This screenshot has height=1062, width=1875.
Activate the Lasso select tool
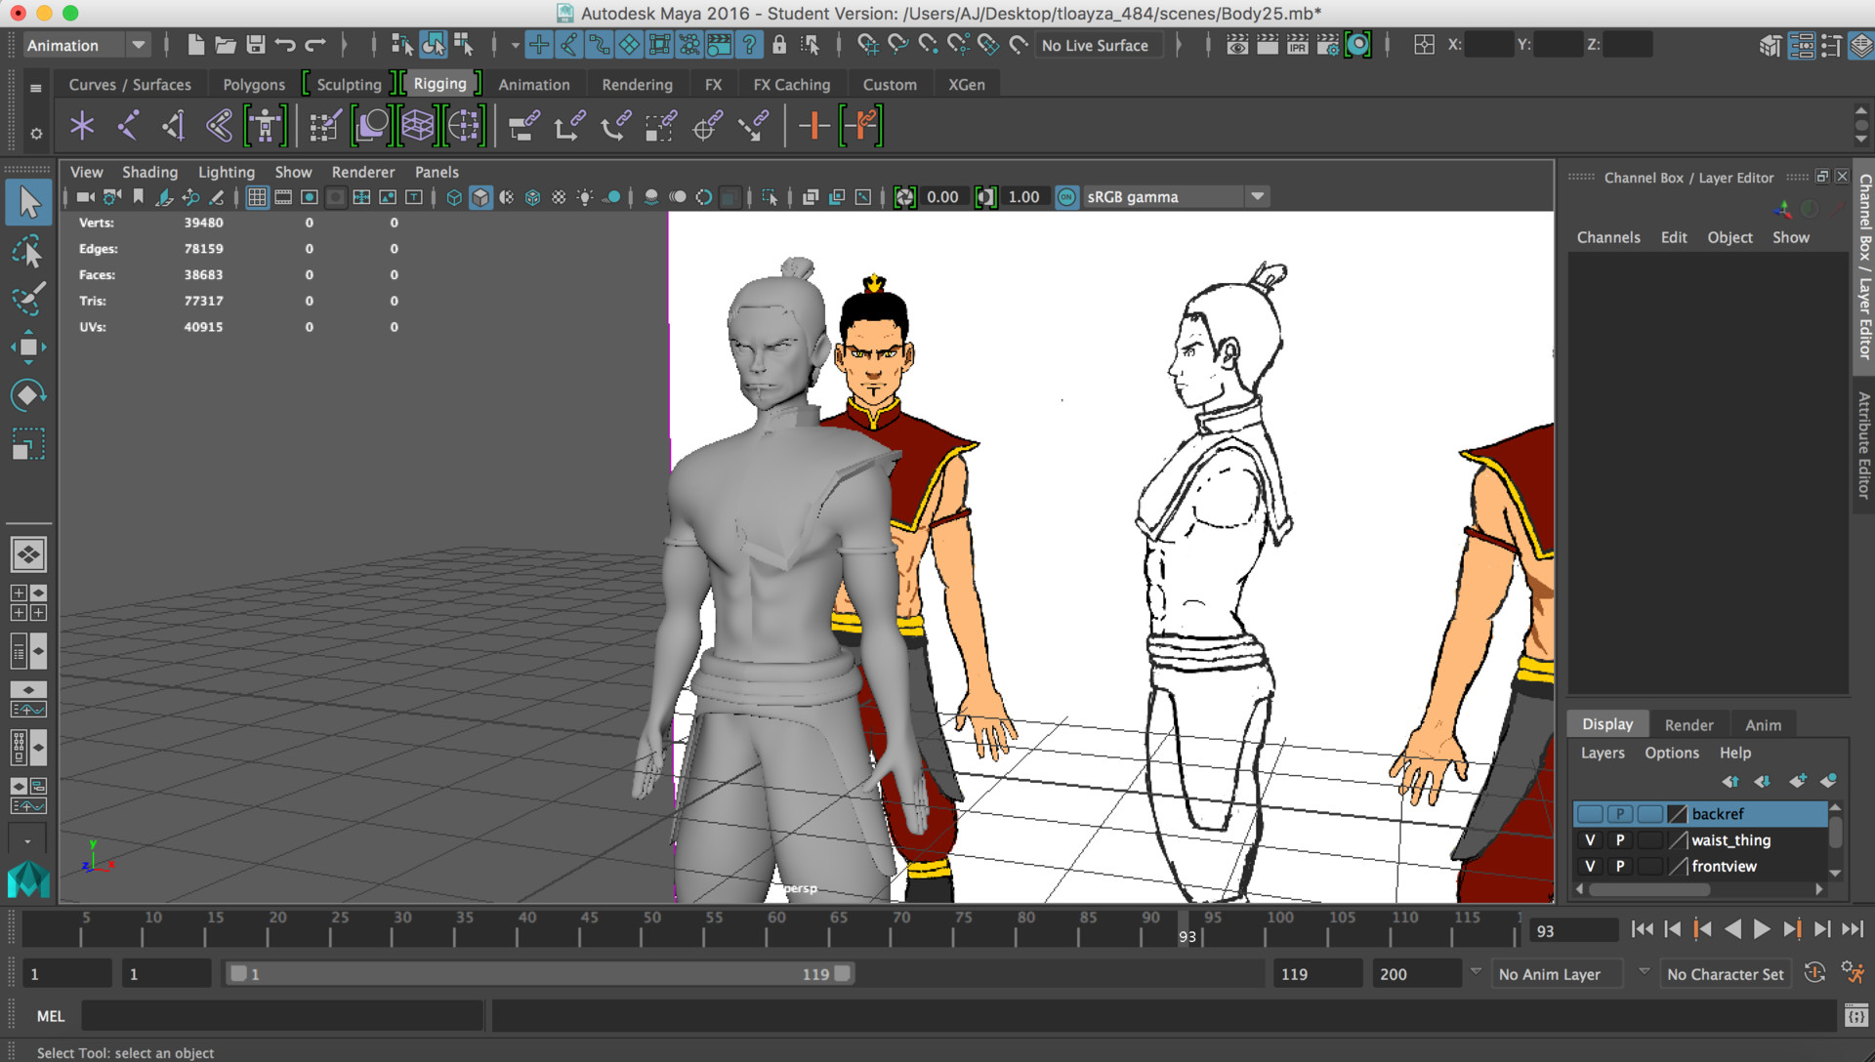[28, 252]
